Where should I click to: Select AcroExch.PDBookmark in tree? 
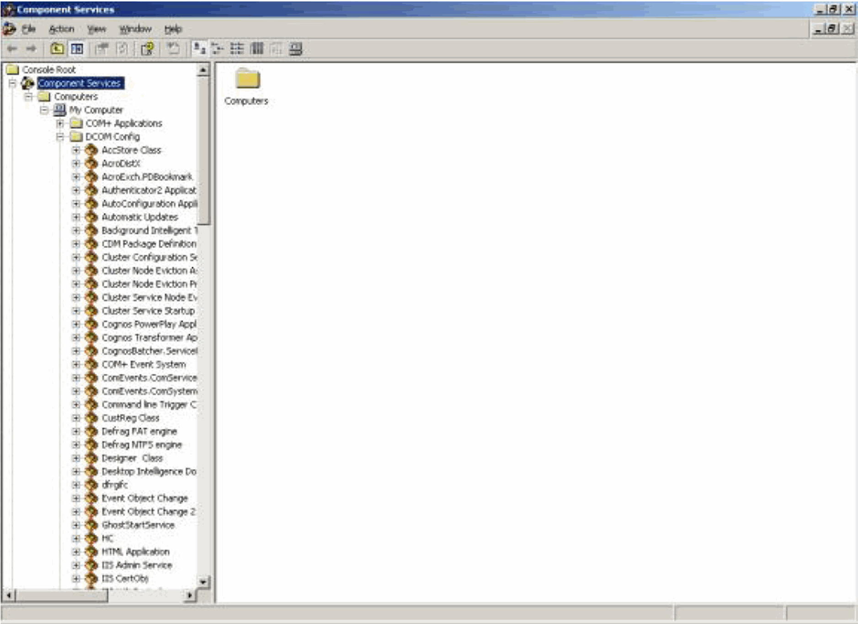(147, 177)
